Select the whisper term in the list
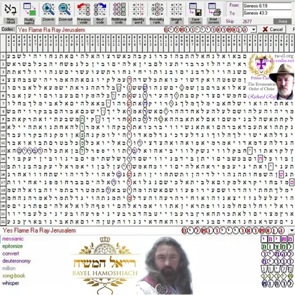295x295 pixels. [x=10, y=283]
